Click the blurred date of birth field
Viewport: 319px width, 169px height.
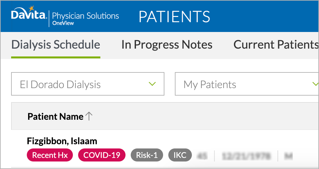[x=246, y=156]
